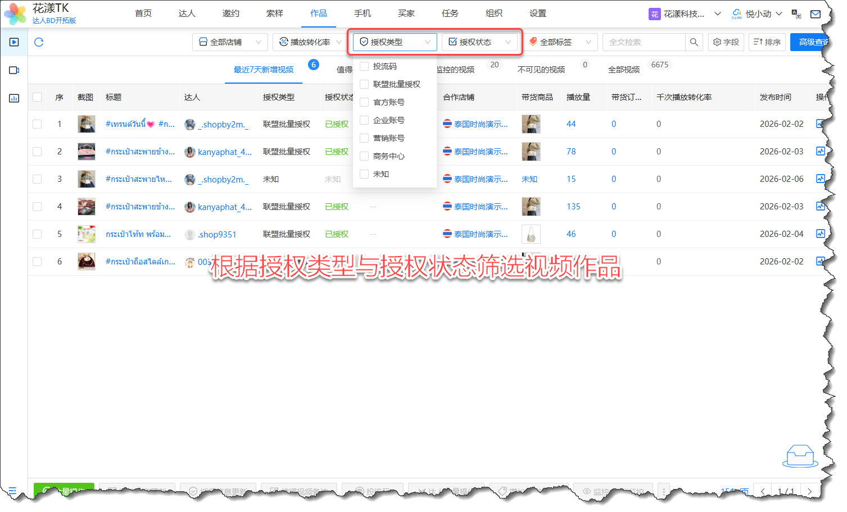
Task: Go to the 达人 menu
Action: (187, 13)
